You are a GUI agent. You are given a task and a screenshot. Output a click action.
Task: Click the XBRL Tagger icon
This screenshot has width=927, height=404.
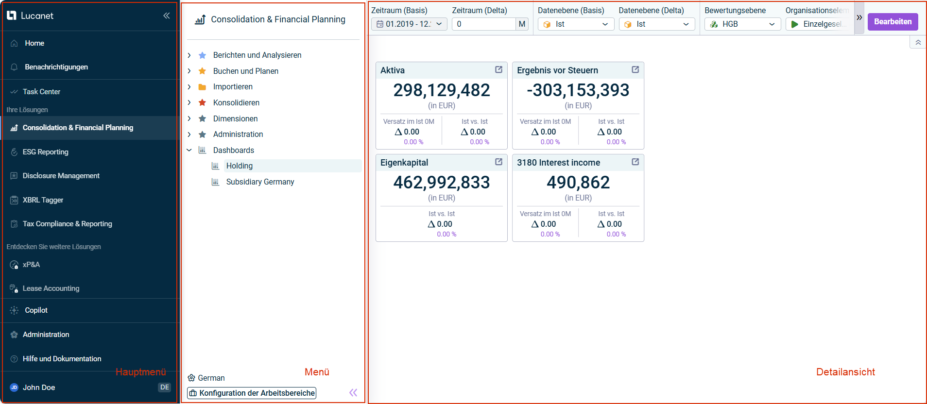(14, 200)
